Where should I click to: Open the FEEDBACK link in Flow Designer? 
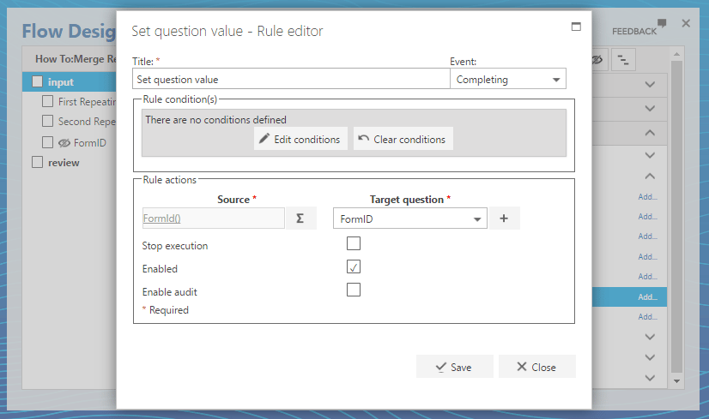pos(634,32)
